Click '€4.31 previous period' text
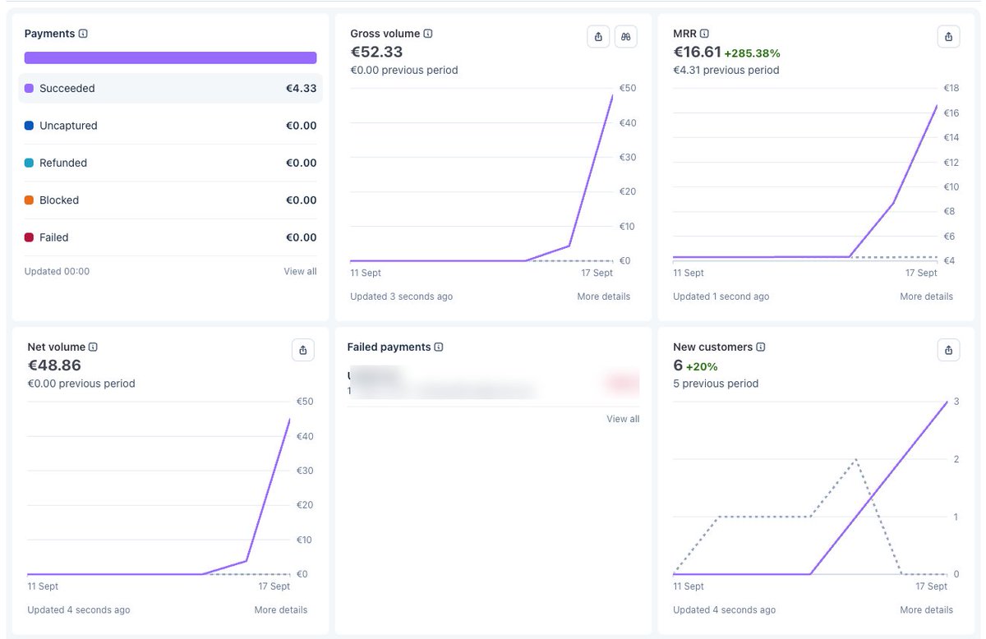The image size is (986, 639). [726, 70]
